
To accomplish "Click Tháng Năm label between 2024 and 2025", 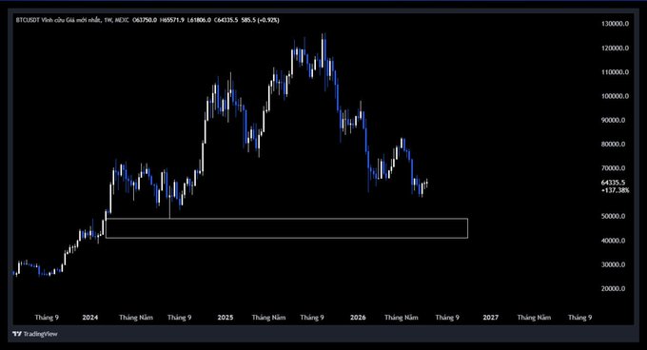I will (136, 318).
